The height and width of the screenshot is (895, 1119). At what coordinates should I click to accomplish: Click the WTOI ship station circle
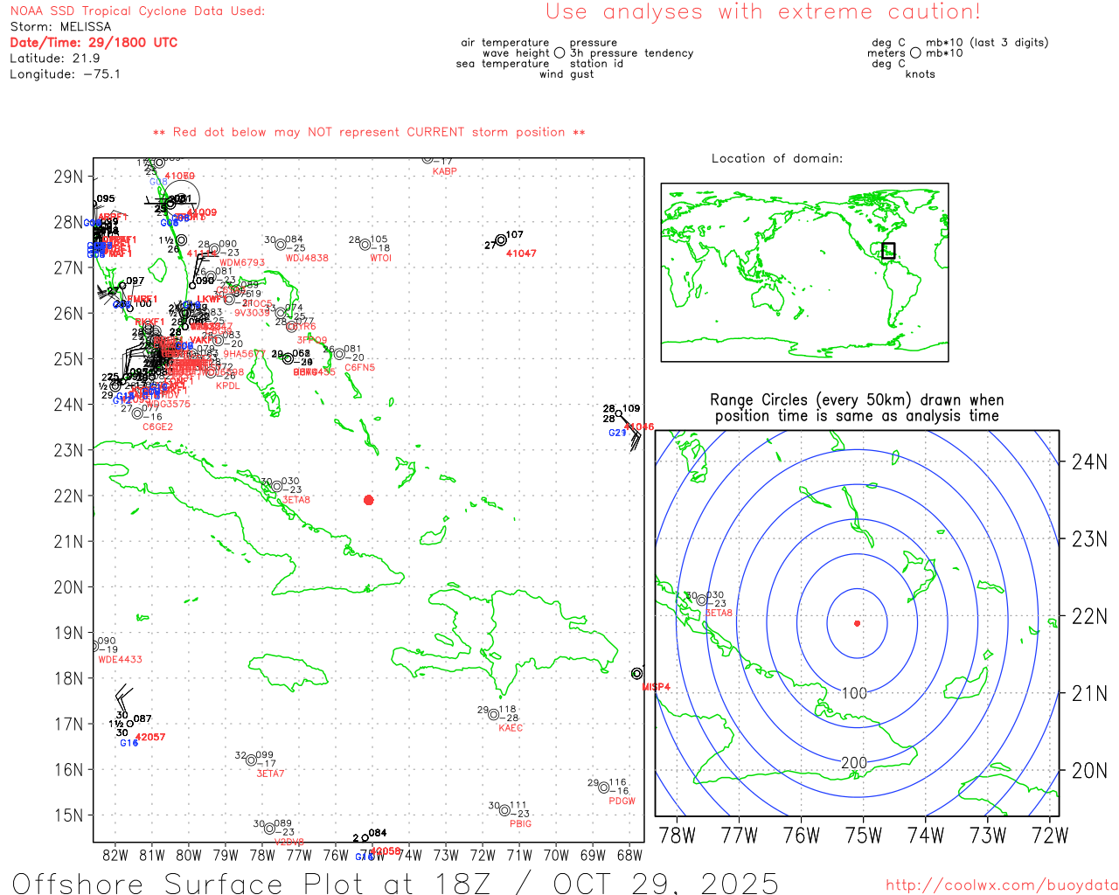[365, 245]
